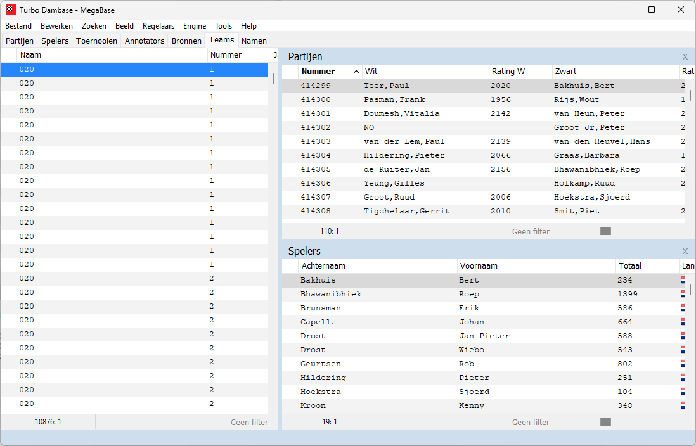Select player Kroon Kenny
Screen dimensions: 696x446
pos(484,405)
